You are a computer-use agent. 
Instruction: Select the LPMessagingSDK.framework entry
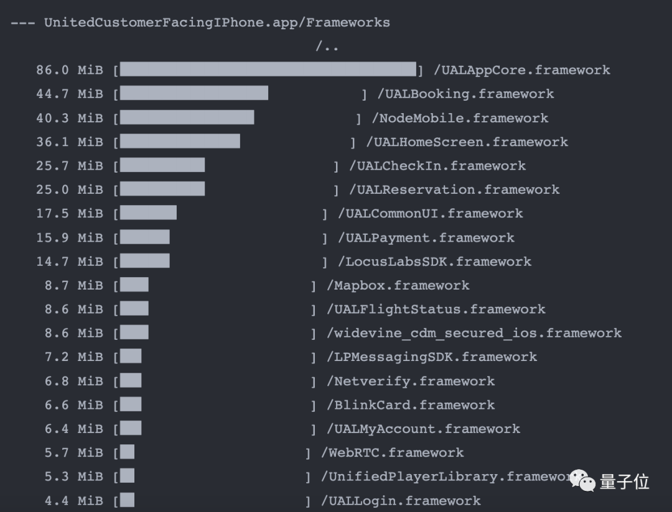[432, 357]
